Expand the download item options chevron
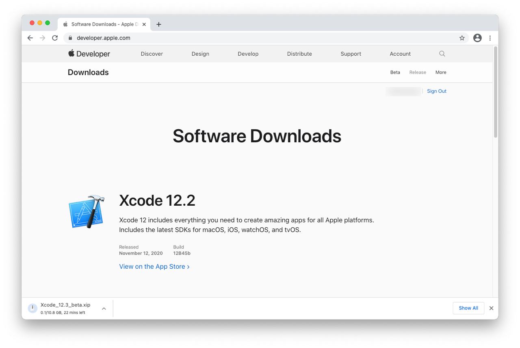Viewport: 520px width, 348px height. (104, 309)
